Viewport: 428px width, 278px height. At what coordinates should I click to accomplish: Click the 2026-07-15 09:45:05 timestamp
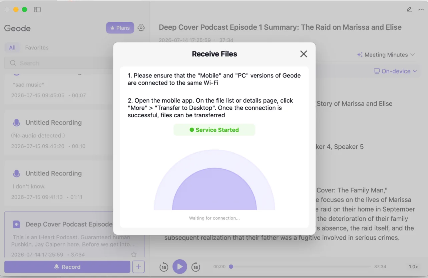pos(38,95)
